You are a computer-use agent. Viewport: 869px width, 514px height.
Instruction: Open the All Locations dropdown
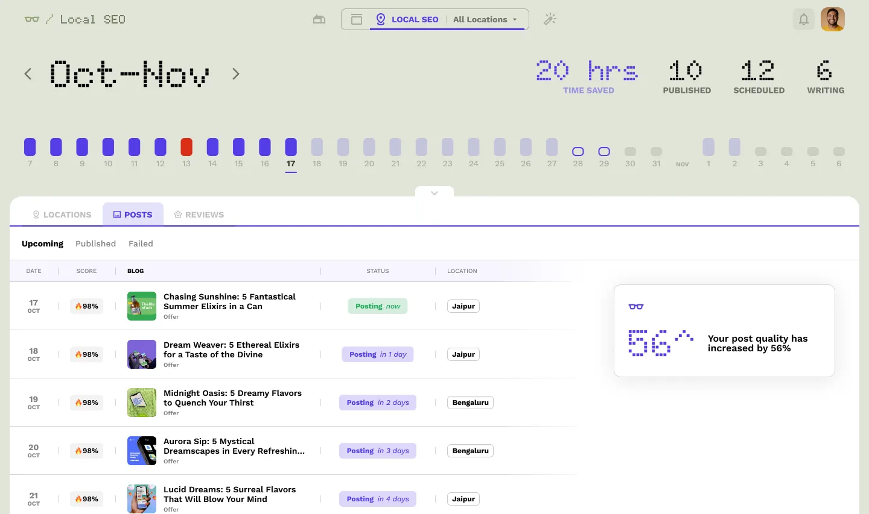coord(485,19)
